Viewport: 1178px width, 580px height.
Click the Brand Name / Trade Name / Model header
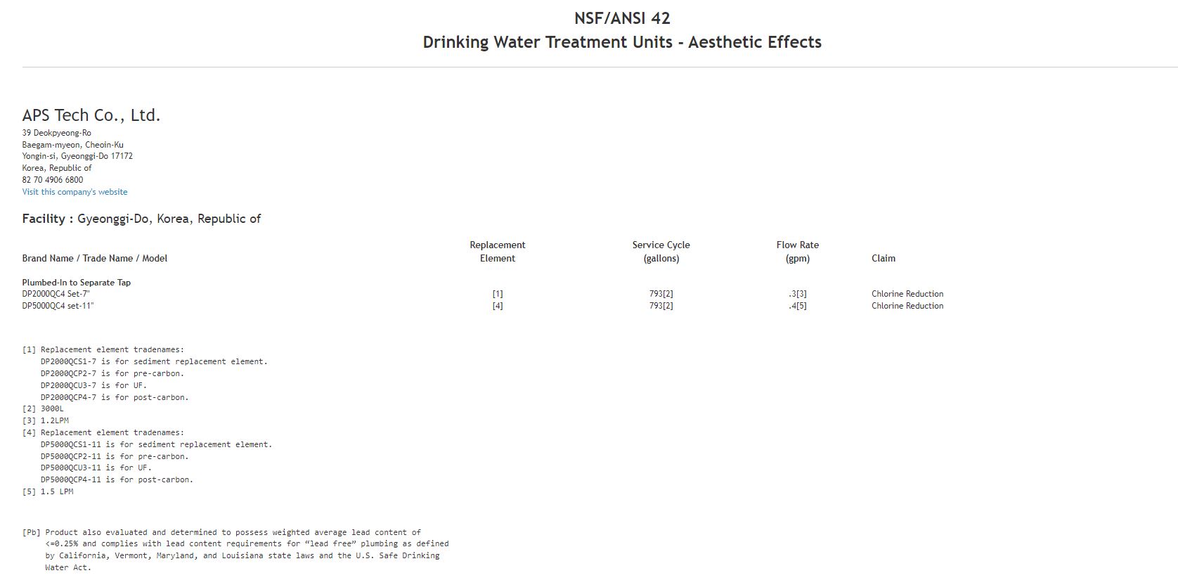[95, 258]
